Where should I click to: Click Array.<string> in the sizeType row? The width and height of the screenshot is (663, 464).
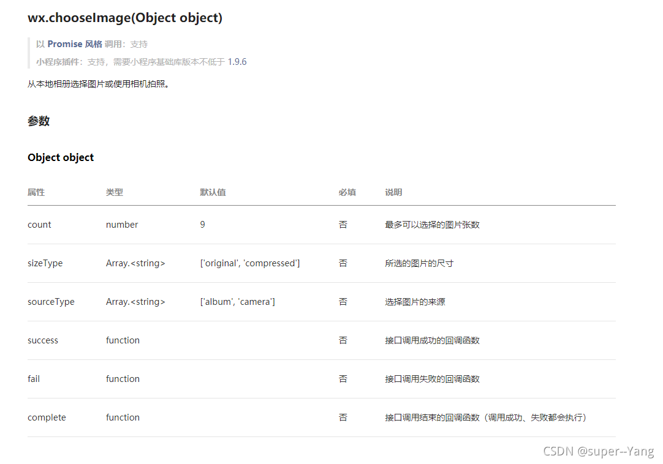135,263
